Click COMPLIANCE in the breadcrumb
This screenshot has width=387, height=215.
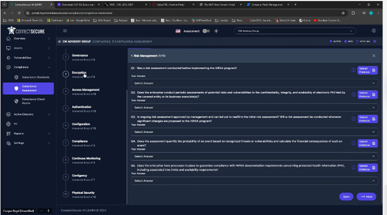pyautogui.click(x=102, y=41)
